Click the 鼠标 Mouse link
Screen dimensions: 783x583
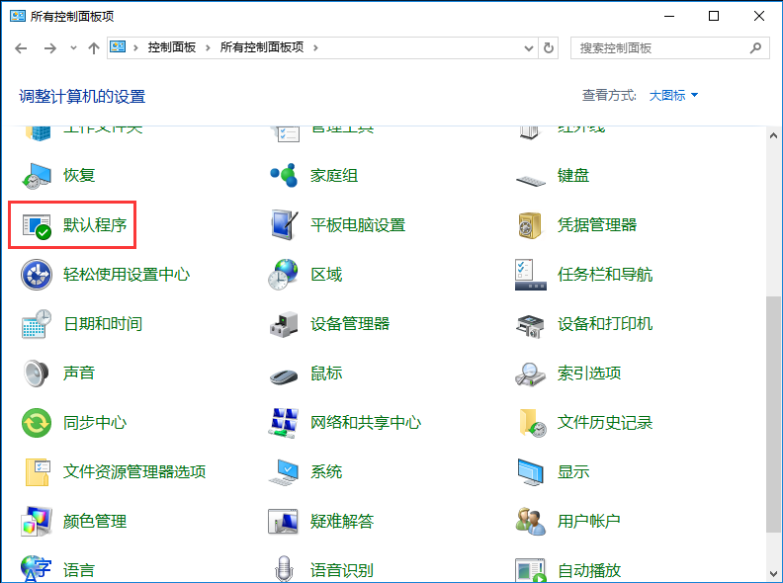pyautogui.click(x=326, y=374)
